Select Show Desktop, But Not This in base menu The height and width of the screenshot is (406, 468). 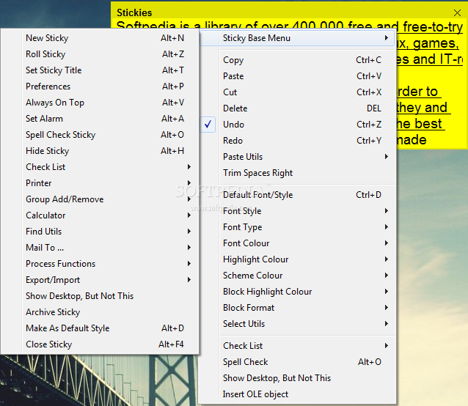(x=100, y=296)
